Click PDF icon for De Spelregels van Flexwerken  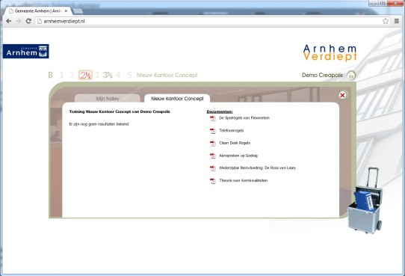tap(212, 118)
